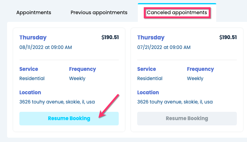Select the Canceled appointments tab

(177, 13)
